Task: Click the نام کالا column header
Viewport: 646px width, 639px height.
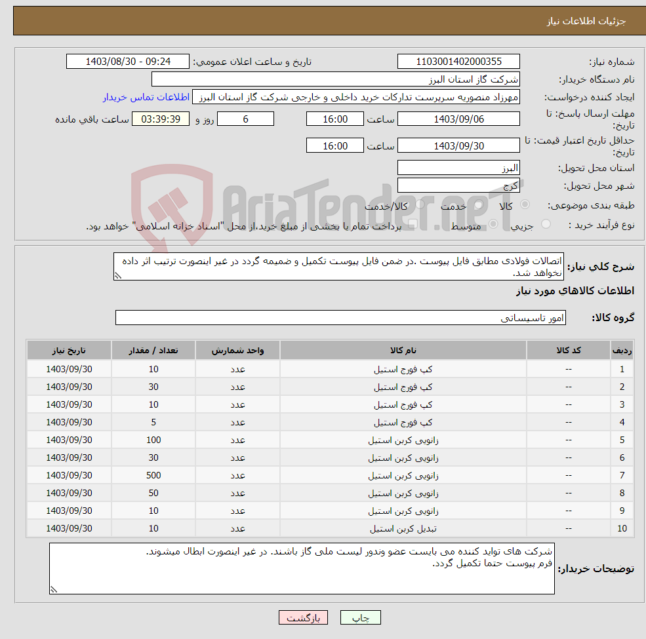Action: [x=403, y=351]
